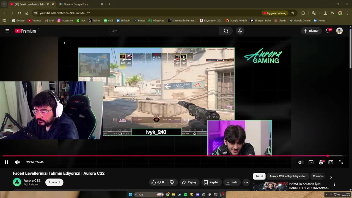Open Google Gemini bookmark
352x198 pixels.
(x=300, y=21)
